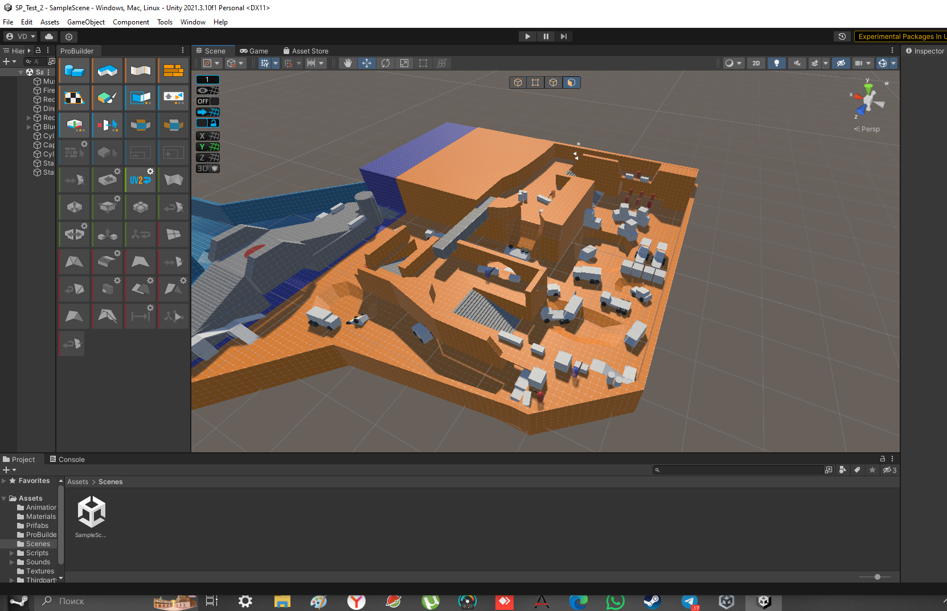Open the gizmos dropdown arrow
Viewport: 947px width, 611px height.
pyautogui.click(x=893, y=63)
